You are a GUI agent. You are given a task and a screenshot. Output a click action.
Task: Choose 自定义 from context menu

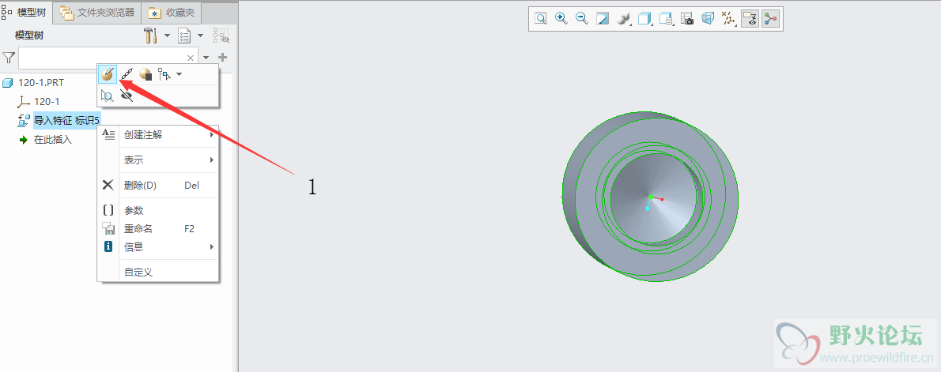pos(158,272)
